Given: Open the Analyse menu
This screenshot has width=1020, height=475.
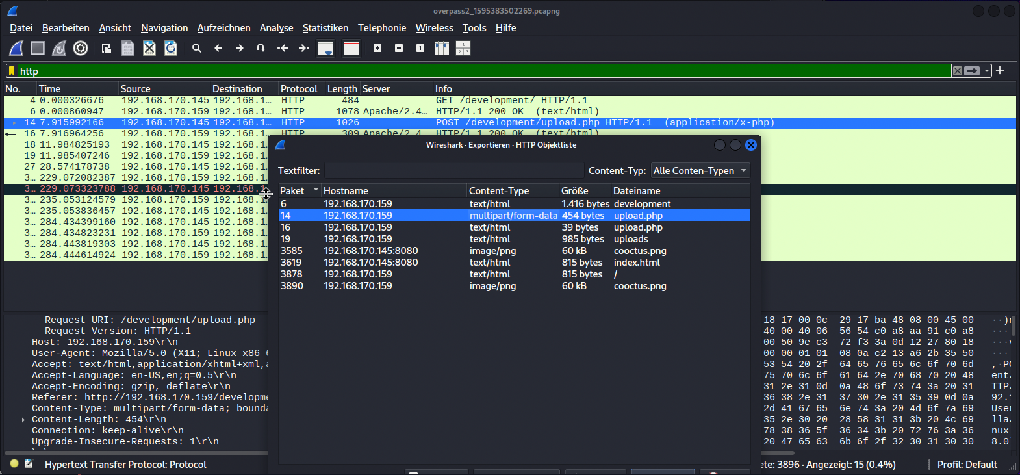Looking at the screenshot, I should click(276, 28).
